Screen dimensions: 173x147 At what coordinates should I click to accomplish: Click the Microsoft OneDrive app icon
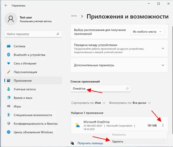(78, 125)
